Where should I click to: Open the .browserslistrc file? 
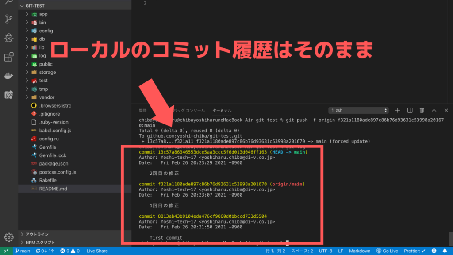74,105
